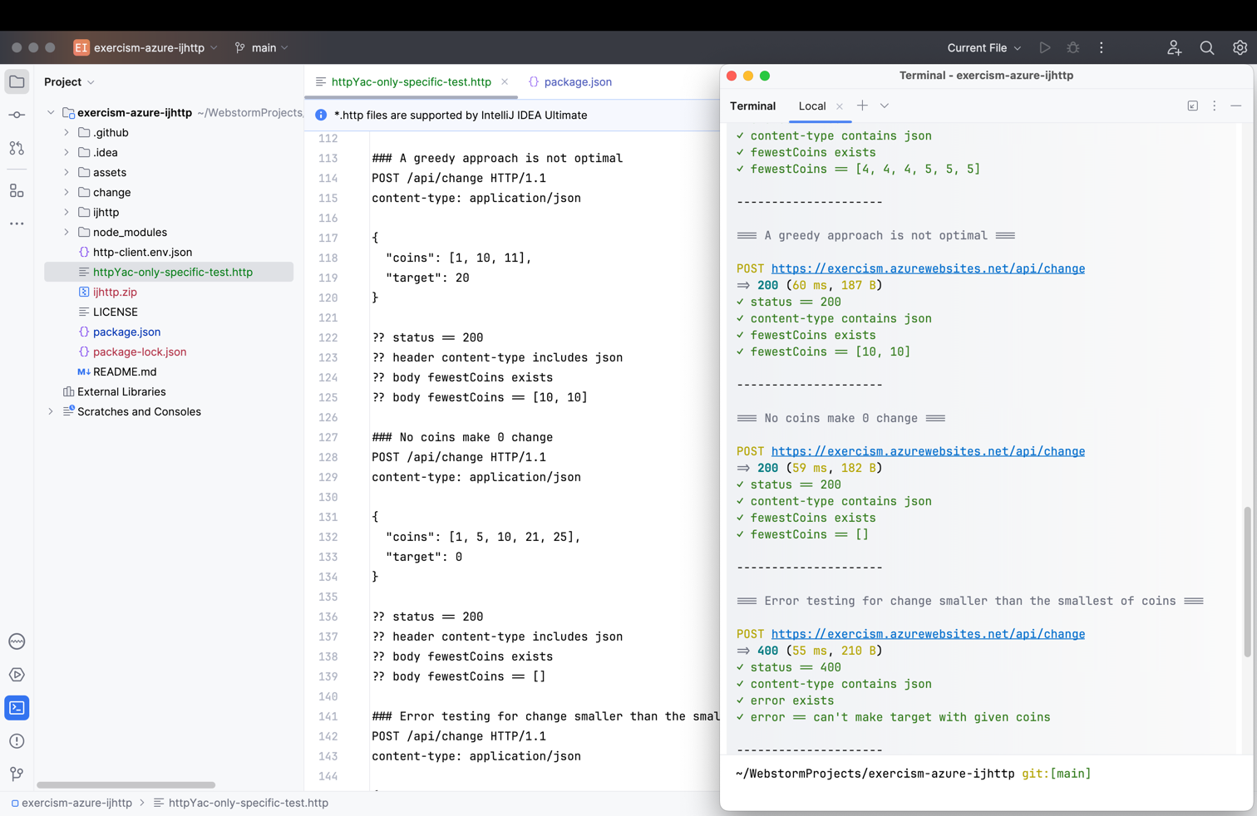Open API link under 'No coins make 0 change'
Viewport: 1257px width, 816px height.
click(x=928, y=451)
